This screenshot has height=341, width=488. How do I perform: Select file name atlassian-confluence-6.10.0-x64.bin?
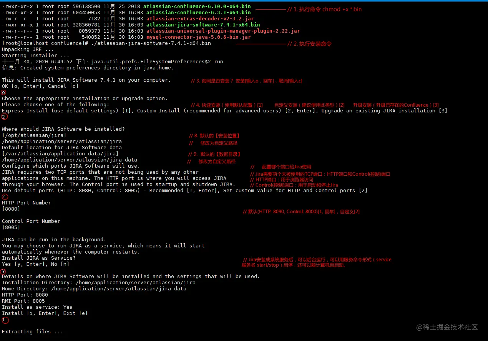pos(197,7)
